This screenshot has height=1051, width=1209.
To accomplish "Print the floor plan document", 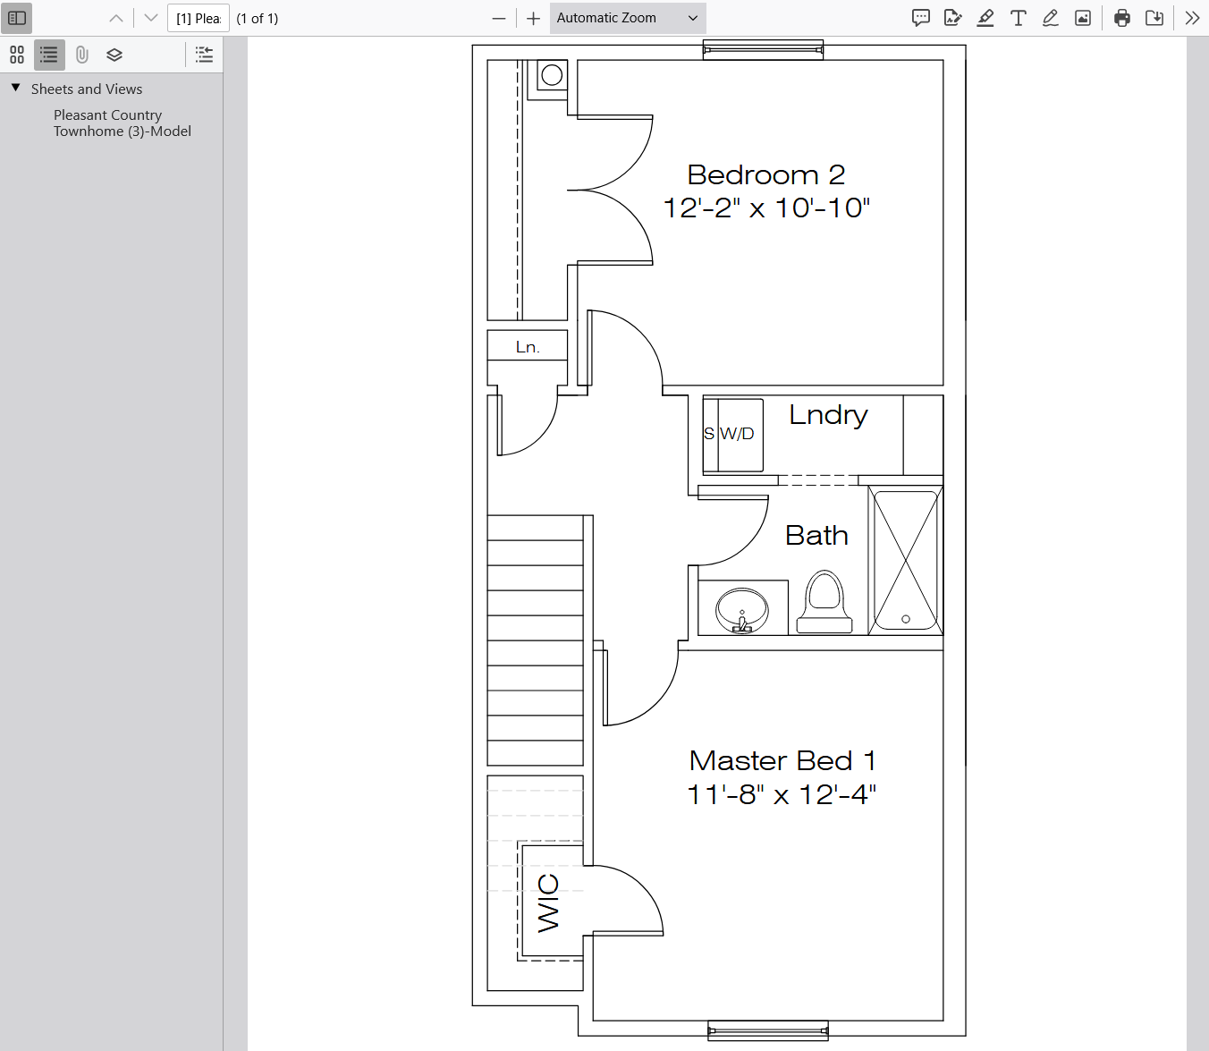I will pyautogui.click(x=1122, y=18).
